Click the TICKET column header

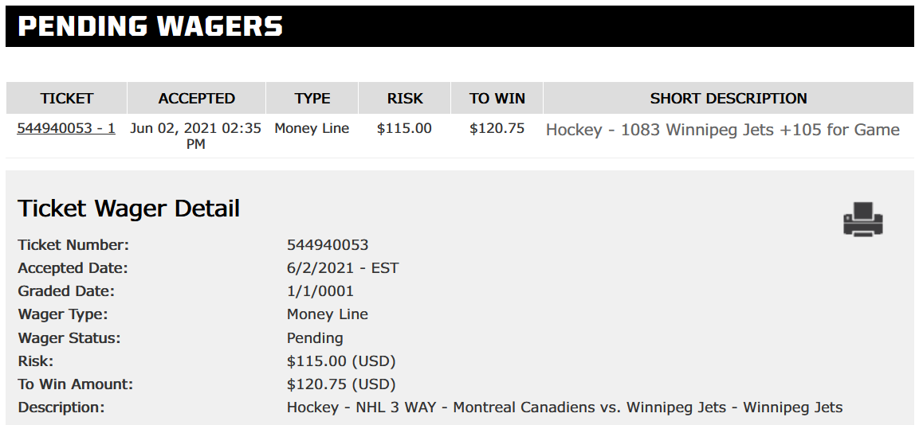[66, 99]
